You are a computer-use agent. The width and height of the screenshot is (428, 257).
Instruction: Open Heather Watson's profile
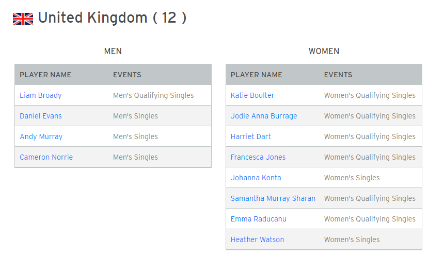258,239
